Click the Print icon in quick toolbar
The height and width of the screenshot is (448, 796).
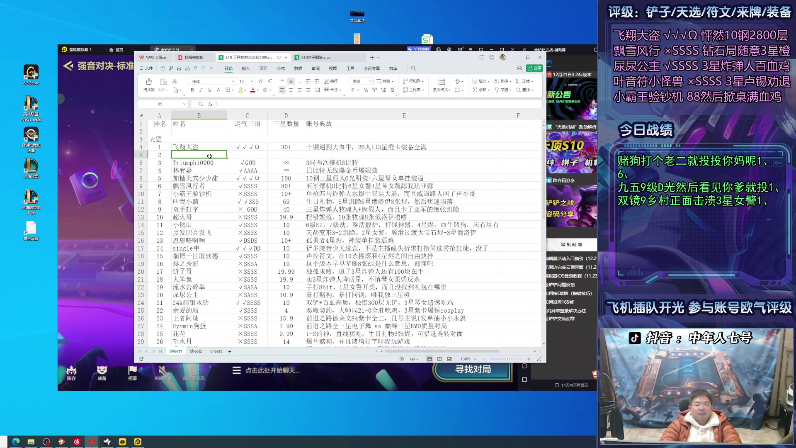[x=179, y=68]
